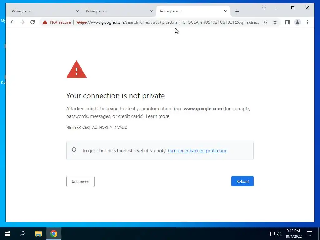Click the lightbulb icon in security tip

[x=74, y=150]
